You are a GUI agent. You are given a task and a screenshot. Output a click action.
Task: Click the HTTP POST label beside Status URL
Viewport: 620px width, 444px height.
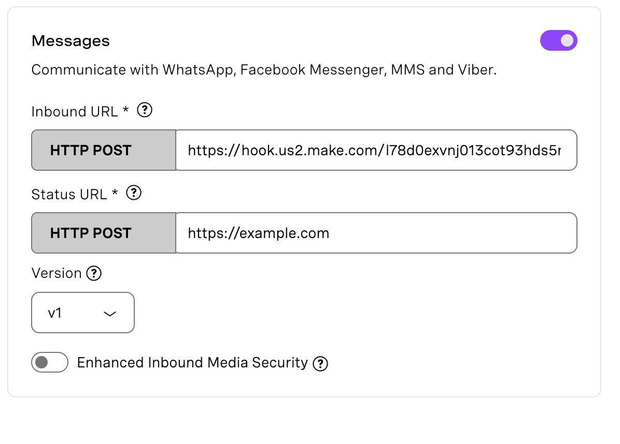pos(89,233)
